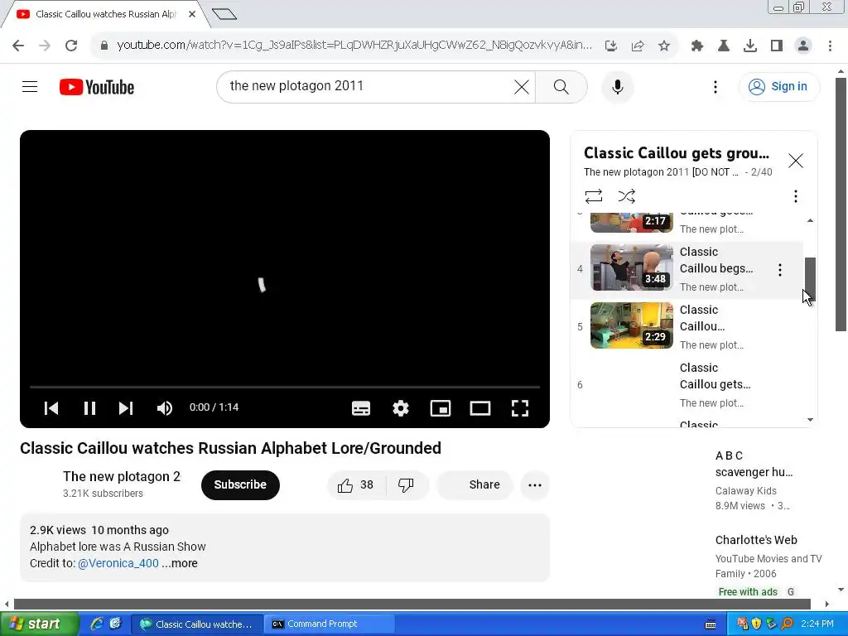
Task: Click the search field text
Action: point(296,86)
